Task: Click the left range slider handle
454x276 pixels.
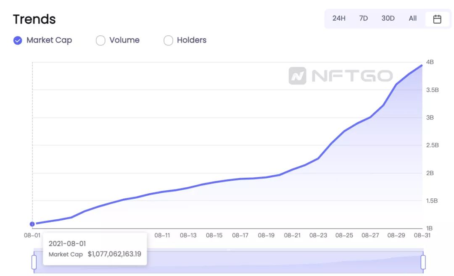Action: pyautogui.click(x=34, y=262)
